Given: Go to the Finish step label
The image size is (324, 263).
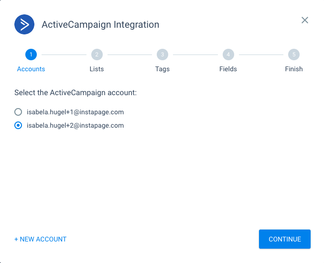Looking at the screenshot, I should [294, 69].
